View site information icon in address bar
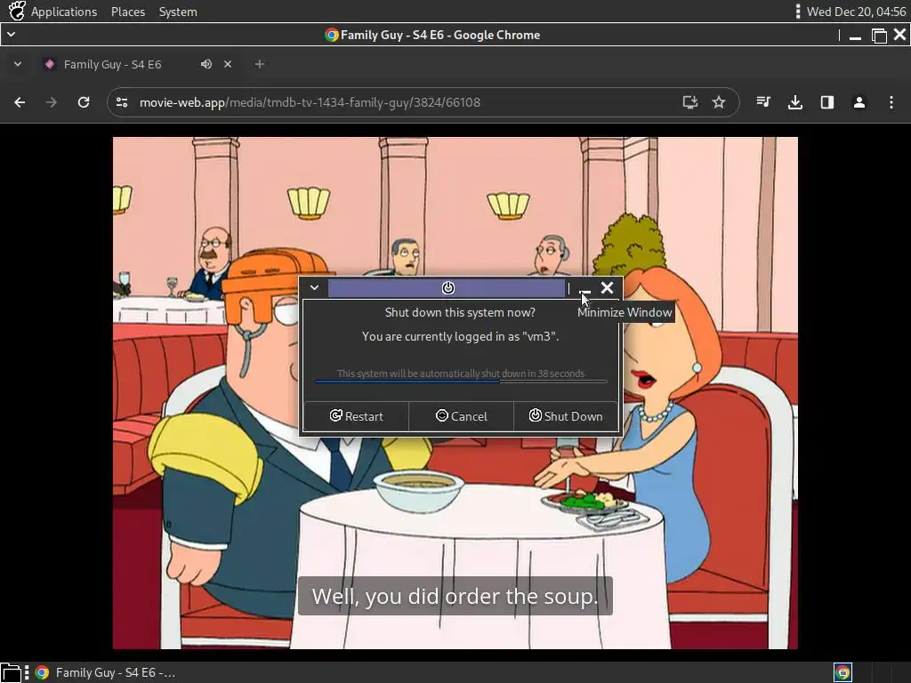 122,103
